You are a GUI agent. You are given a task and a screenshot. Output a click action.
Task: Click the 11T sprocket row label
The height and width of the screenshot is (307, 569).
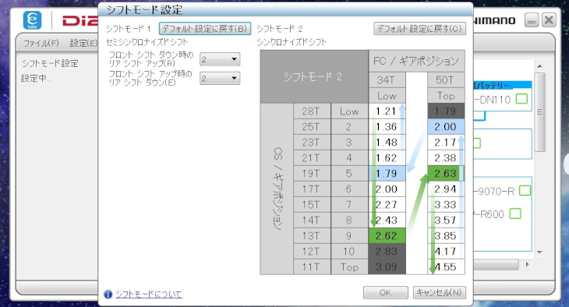(x=312, y=267)
